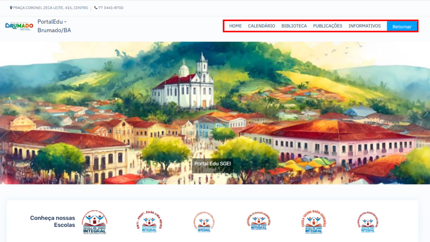Viewport: 430px width, 242px height.
Task: Click the watercolor town banner image
Action: (215, 113)
